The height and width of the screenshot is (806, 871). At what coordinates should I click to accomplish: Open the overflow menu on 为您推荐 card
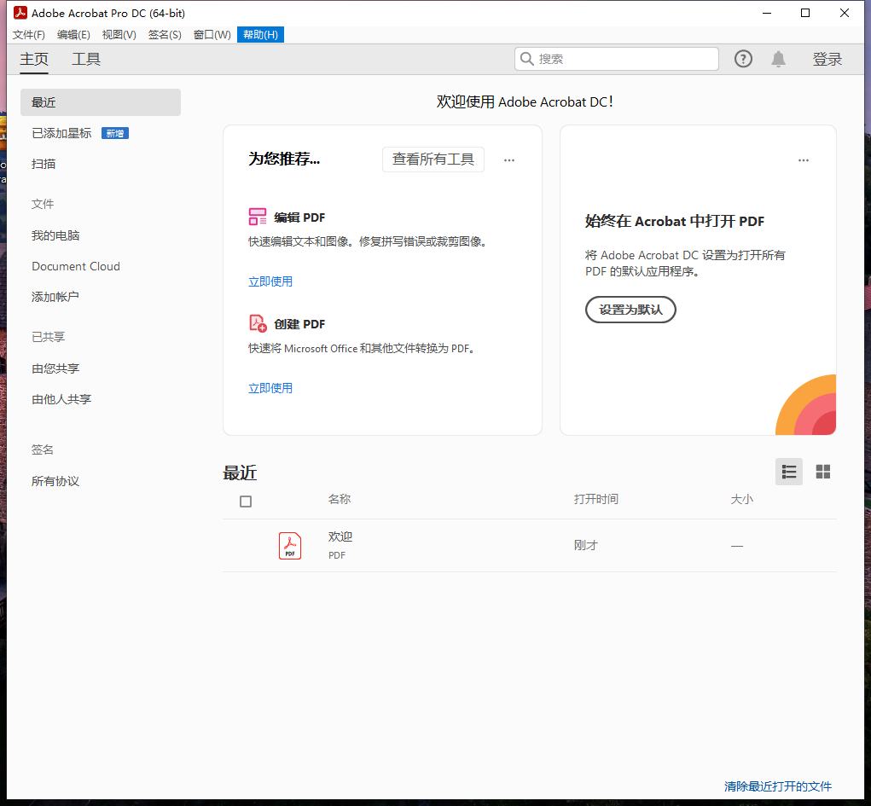(508, 159)
